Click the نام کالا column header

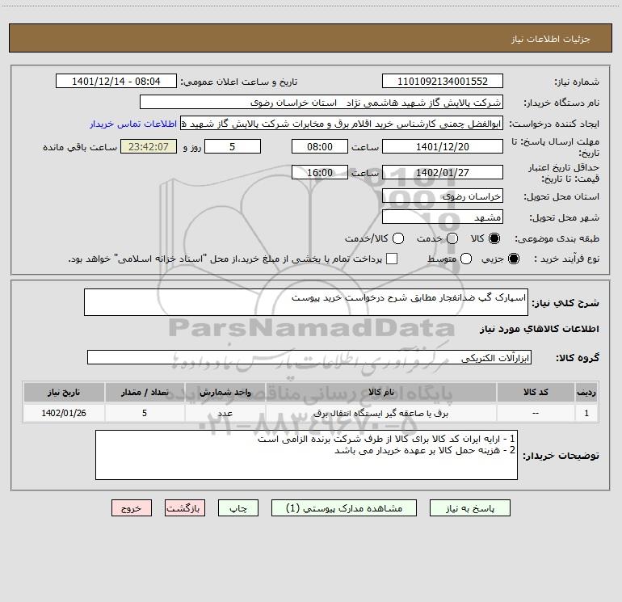[380, 392]
